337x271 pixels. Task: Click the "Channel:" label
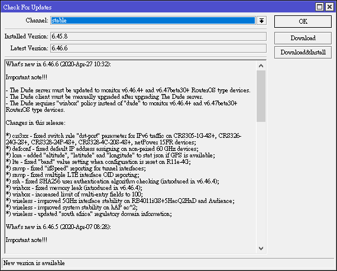37,21
